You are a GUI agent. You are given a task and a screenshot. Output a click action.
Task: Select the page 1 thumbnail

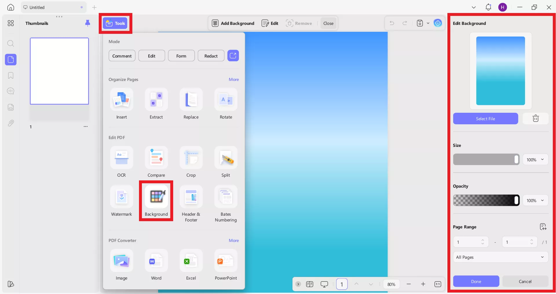tap(59, 71)
